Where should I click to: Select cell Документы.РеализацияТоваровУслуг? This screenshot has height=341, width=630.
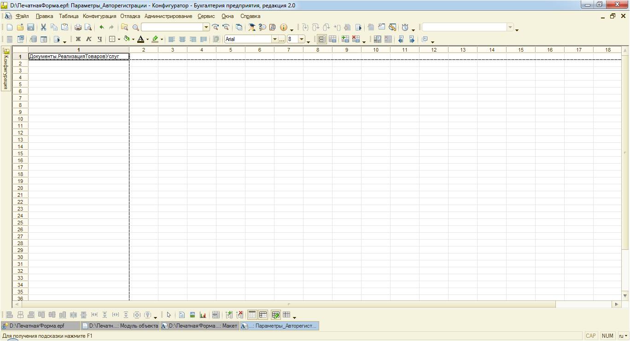pyautogui.click(x=79, y=57)
